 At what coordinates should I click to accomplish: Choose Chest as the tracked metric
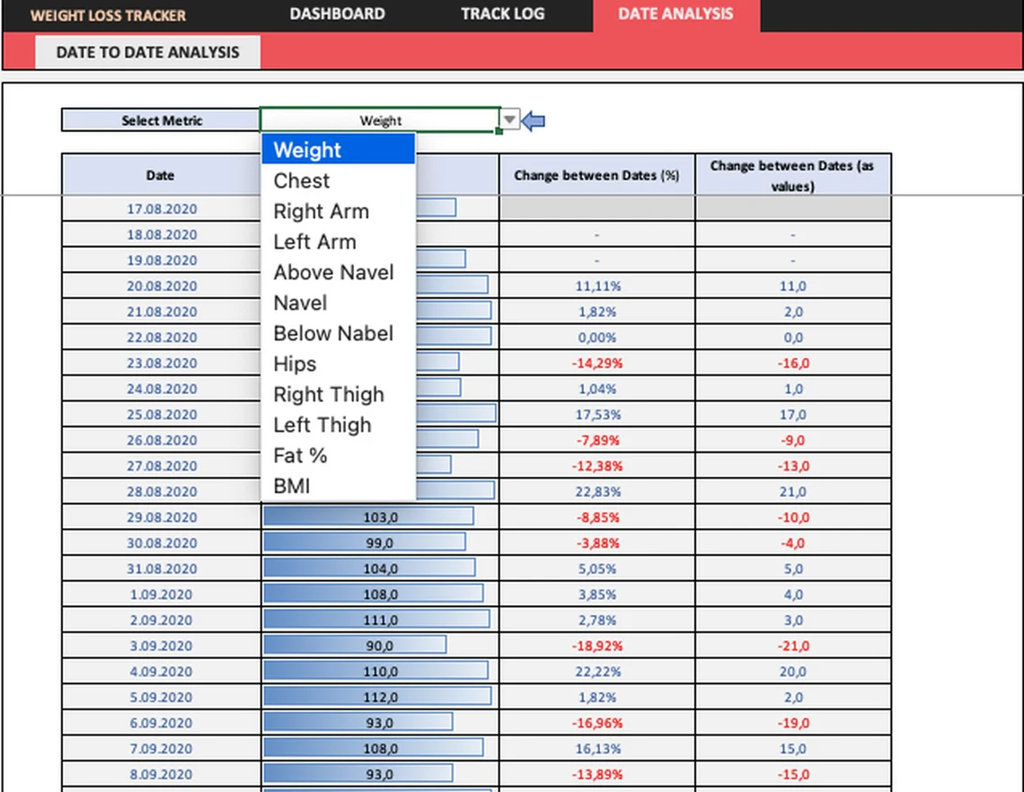(x=301, y=180)
